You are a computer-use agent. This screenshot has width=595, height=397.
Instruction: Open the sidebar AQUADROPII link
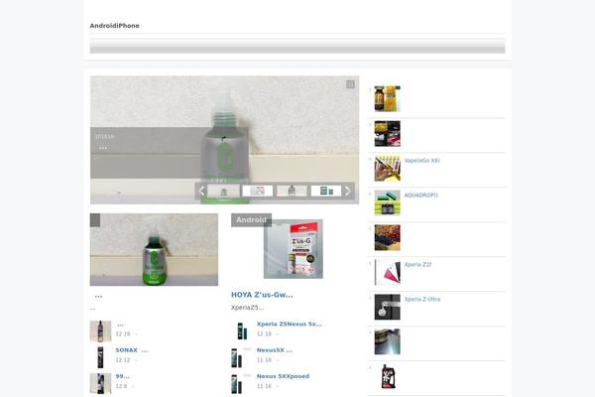420,196
